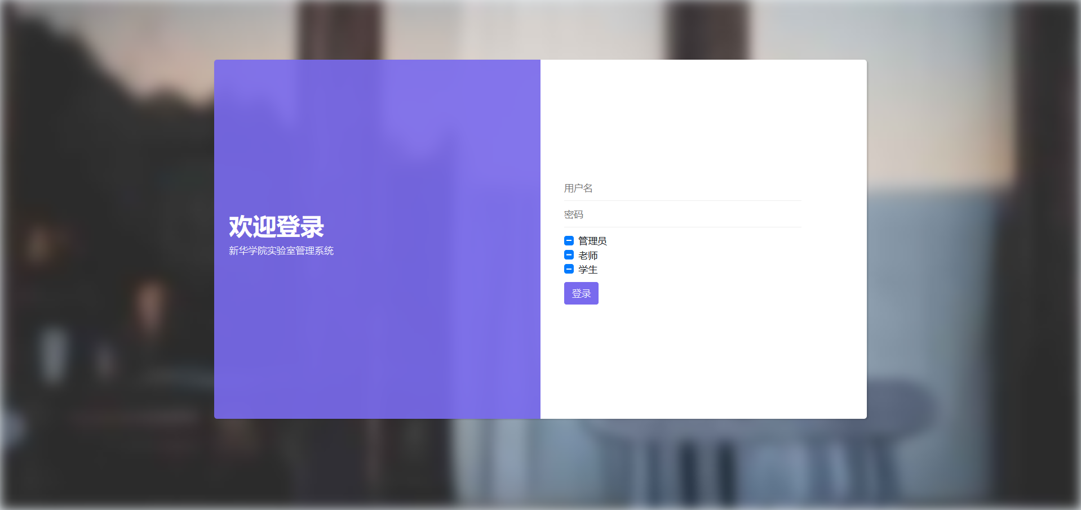Click the 新华学院实验室管理系统 subtitle text
This screenshot has height=510, width=1081.
point(281,250)
